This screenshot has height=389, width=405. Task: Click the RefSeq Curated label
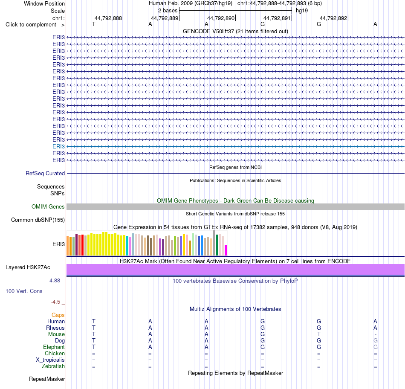pyautogui.click(x=45, y=174)
